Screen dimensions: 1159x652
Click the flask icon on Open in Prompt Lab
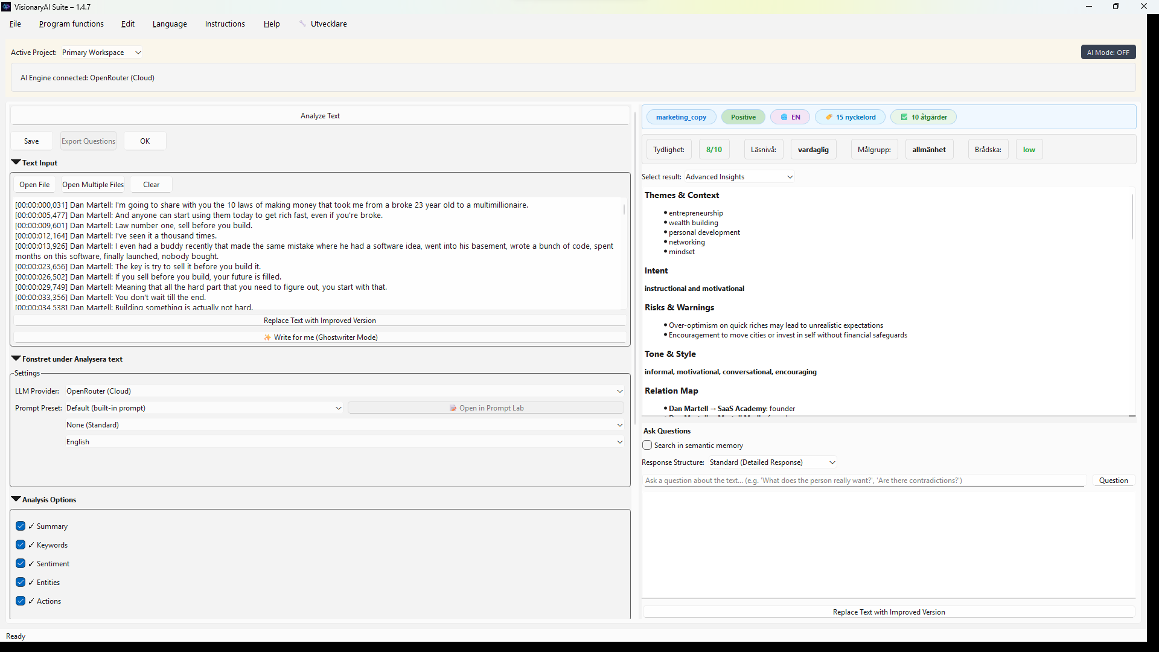(453, 408)
